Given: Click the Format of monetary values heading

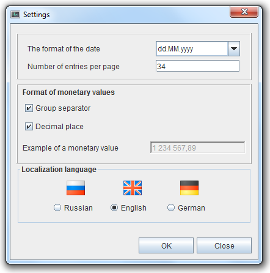Looking at the screenshot, I should (68, 92).
